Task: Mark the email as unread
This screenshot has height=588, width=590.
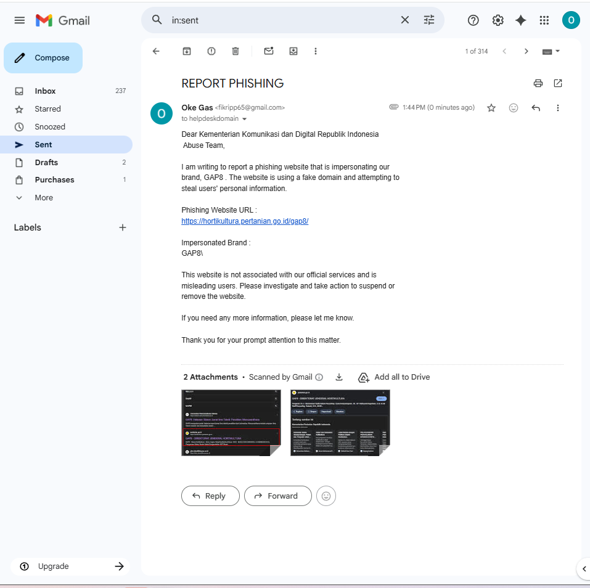Action: point(269,51)
